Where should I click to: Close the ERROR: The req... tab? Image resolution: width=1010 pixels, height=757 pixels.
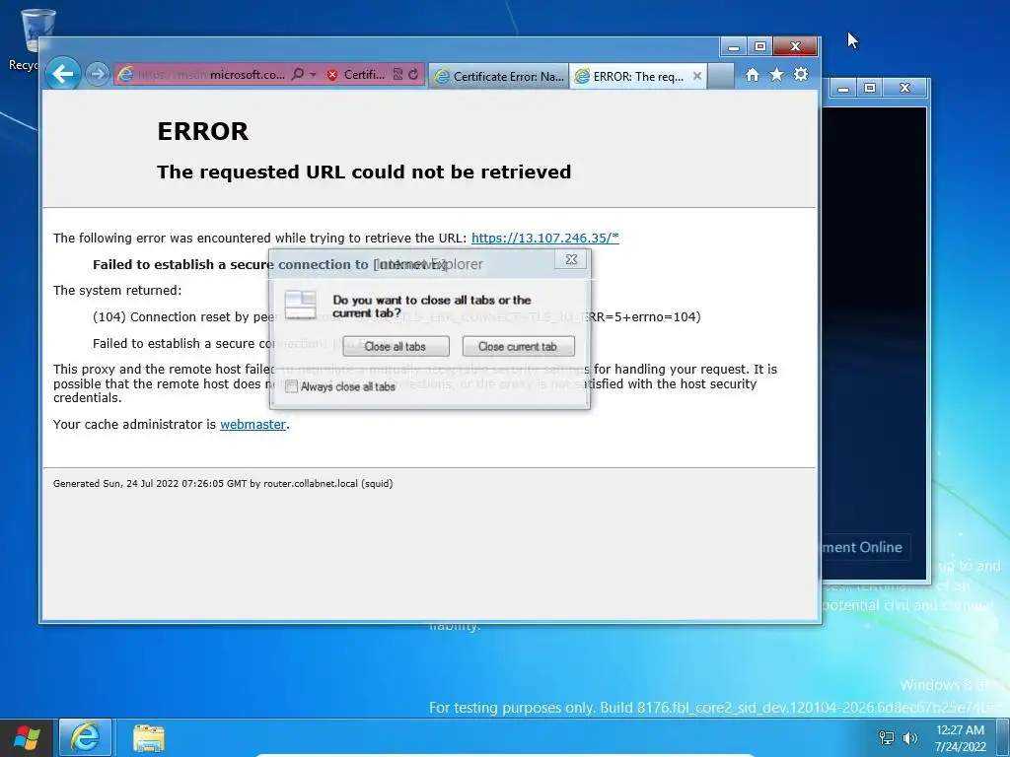coord(697,76)
